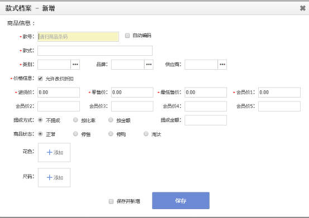
Task: Click the 进货价 price field
Action: pos(59,93)
